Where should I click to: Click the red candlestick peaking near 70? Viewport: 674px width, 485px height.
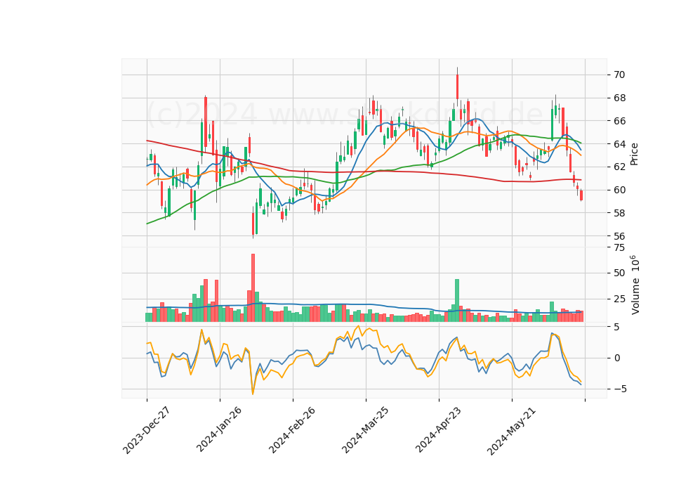457,86
